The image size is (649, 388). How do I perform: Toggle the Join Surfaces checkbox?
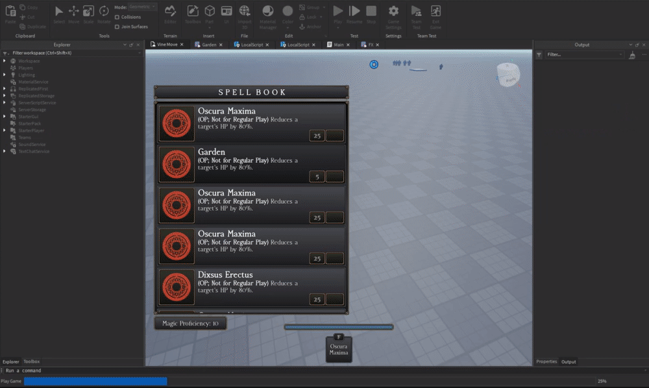coord(117,27)
